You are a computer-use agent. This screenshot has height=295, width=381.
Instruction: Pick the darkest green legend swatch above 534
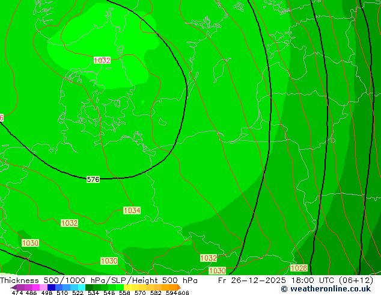(89, 287)
